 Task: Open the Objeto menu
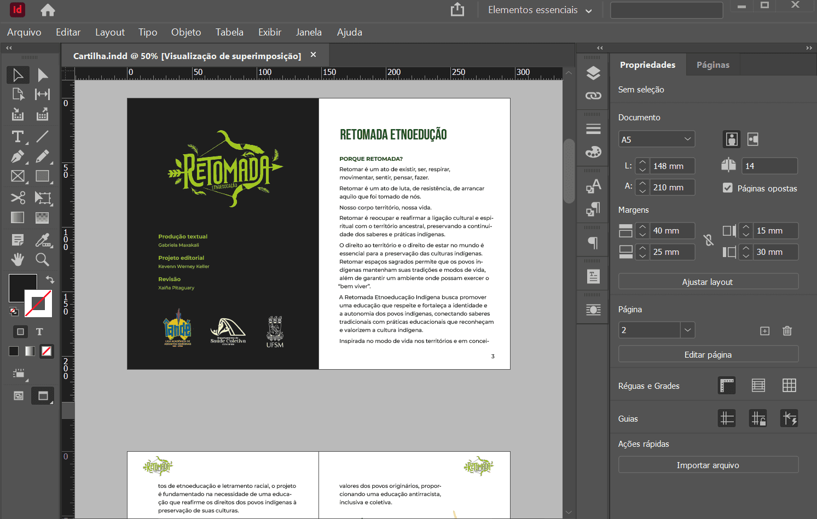(186, 32)
